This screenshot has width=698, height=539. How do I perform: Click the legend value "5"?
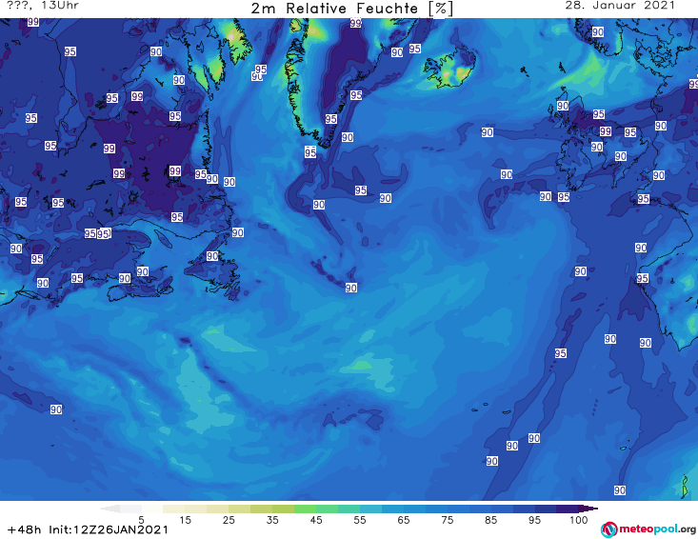[x=141, y=520]
